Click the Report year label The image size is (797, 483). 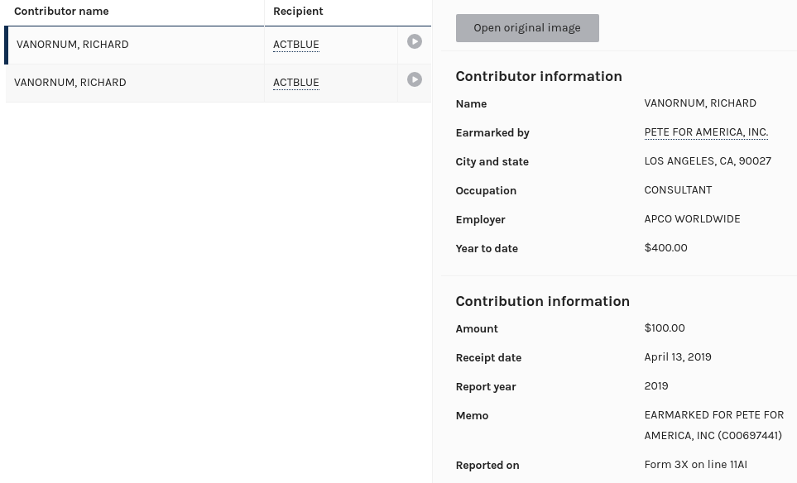pyautogui.click(x=486, y=387)
